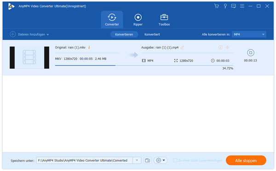Click the Alle stoppen button
This screenshot has height=171, width=276.
click(246, 160)
